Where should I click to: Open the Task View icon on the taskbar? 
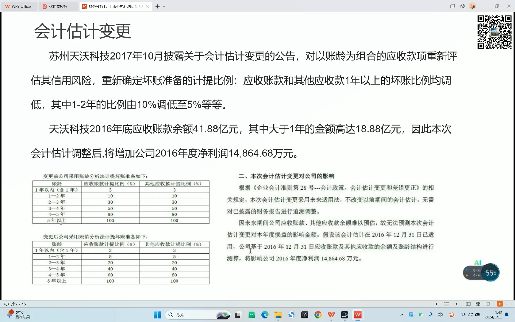(x=238, y=315)
